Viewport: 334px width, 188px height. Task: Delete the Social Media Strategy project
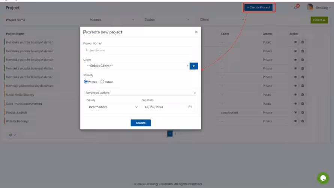coord(302,95)
